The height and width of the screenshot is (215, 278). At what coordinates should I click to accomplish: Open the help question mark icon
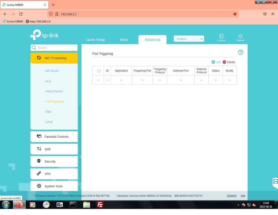tap(241, 52)
